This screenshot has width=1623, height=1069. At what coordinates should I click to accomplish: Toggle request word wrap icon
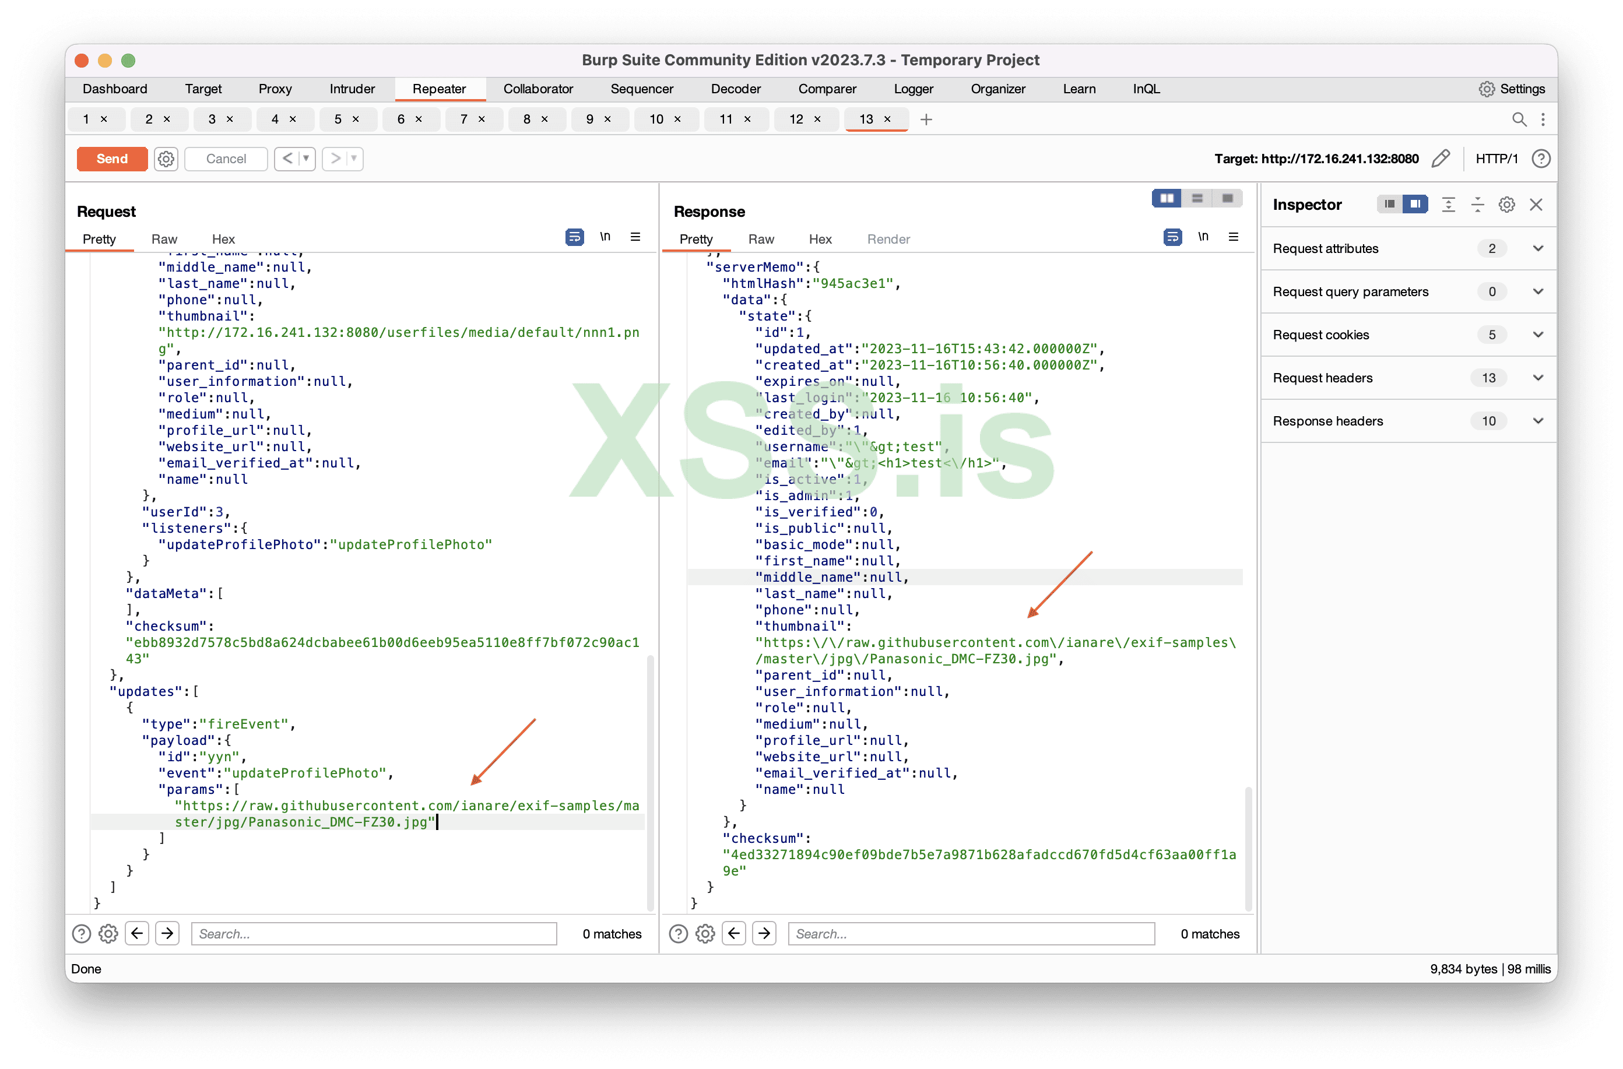pos(574,237)
